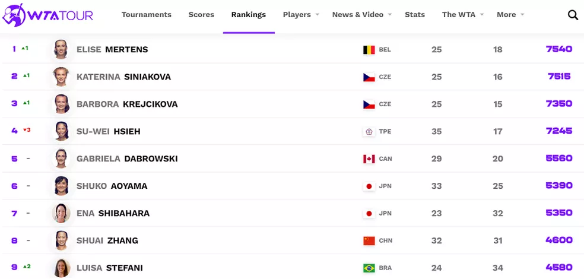Open Elise Mertens player profile link
Screen dimensions: 584x279
point(112,50)
